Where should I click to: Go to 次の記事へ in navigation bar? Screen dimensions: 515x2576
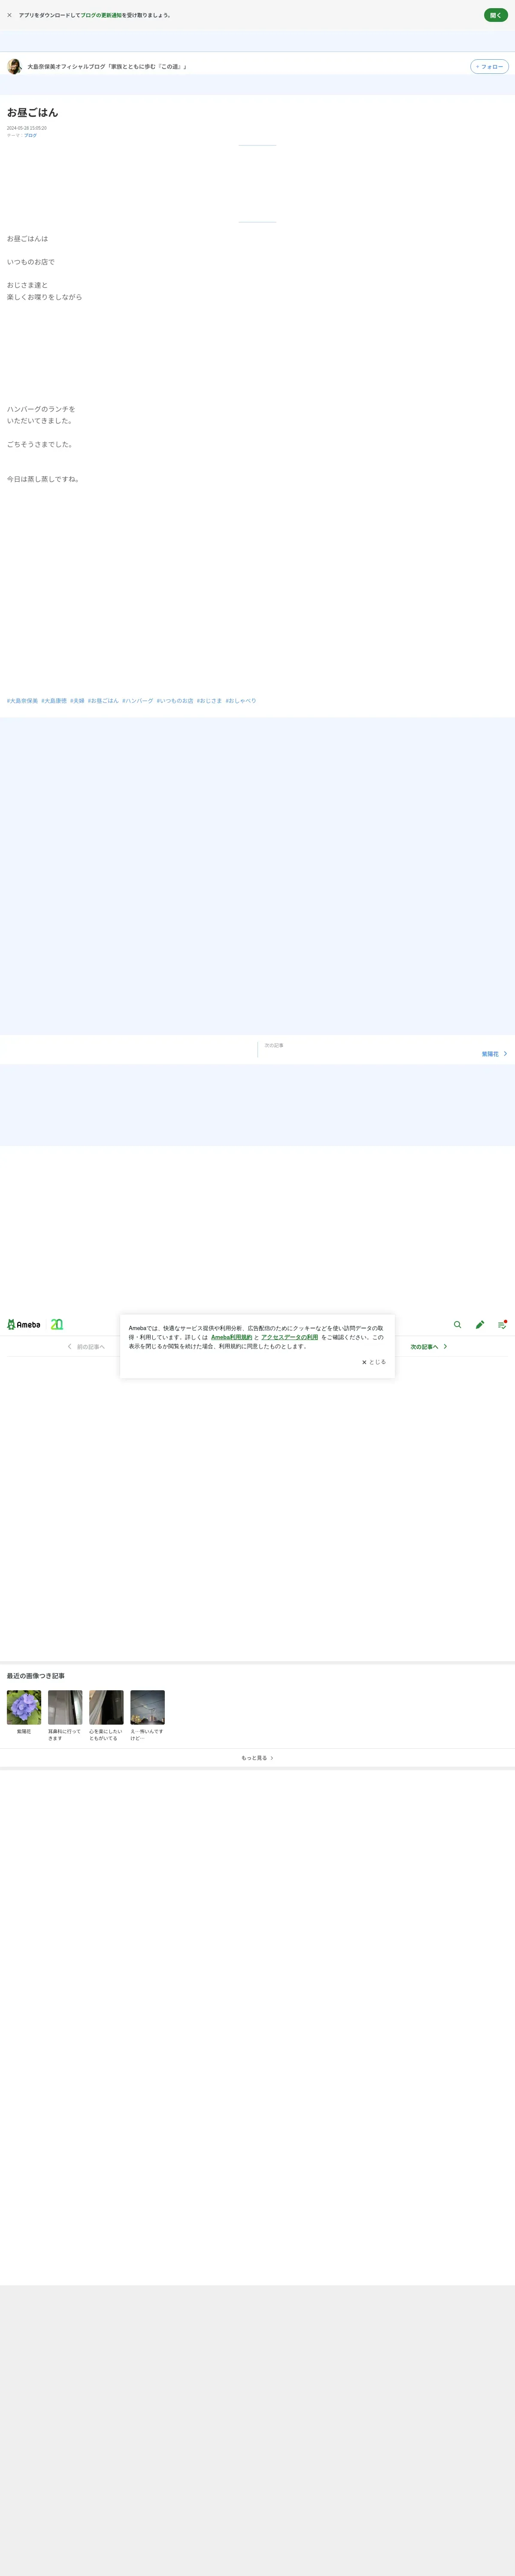tap(429, 1347)
